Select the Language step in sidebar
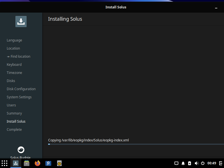 pos(15,40)
